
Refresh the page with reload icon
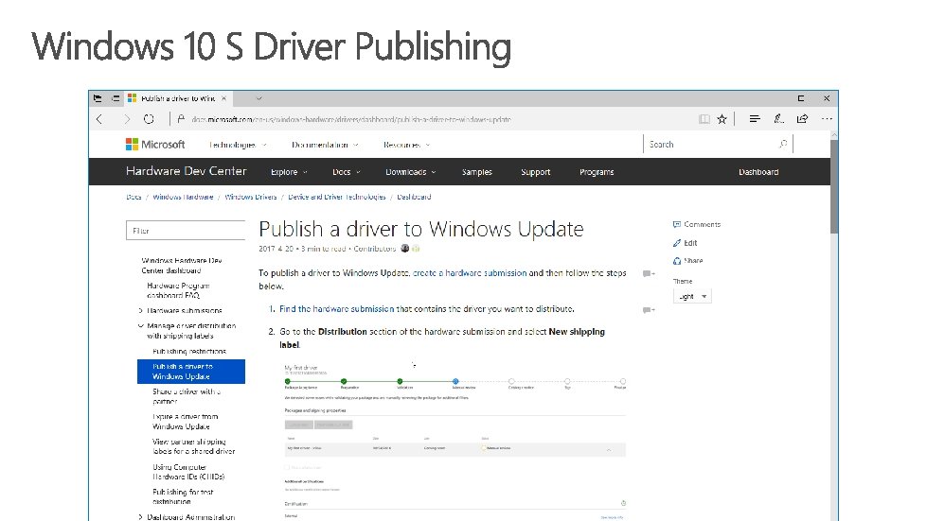(x=149, y=119)
